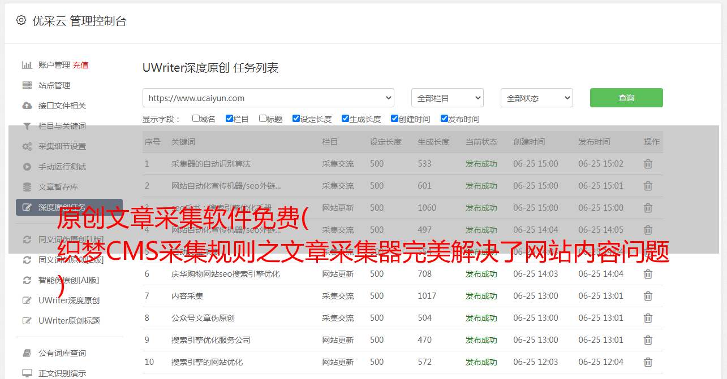Click the book icon for 公有词库查询

point(27,353)
